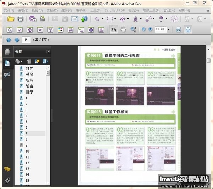Choose the four-arrow move tool
213x189 pixels.
pos(122,19)
